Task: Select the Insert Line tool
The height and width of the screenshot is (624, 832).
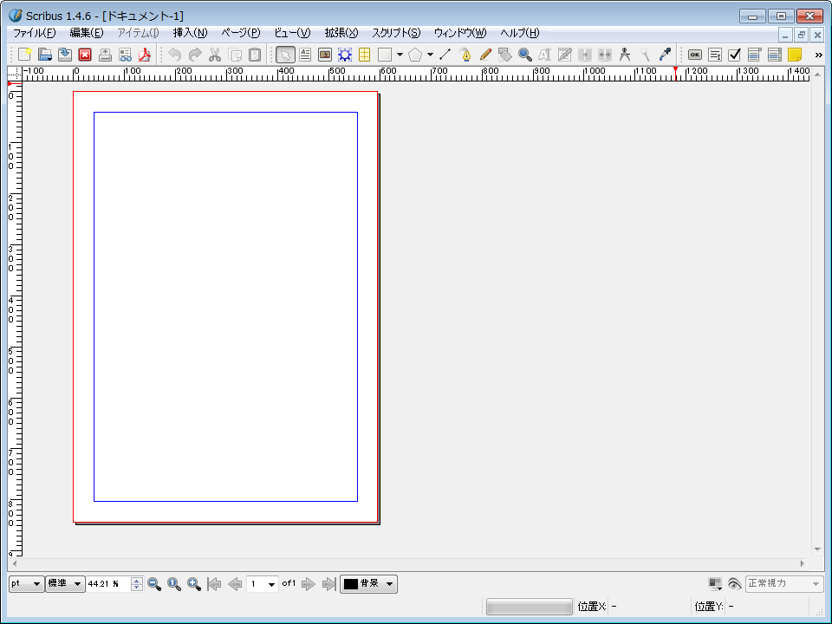Action: tap(445, 55)
